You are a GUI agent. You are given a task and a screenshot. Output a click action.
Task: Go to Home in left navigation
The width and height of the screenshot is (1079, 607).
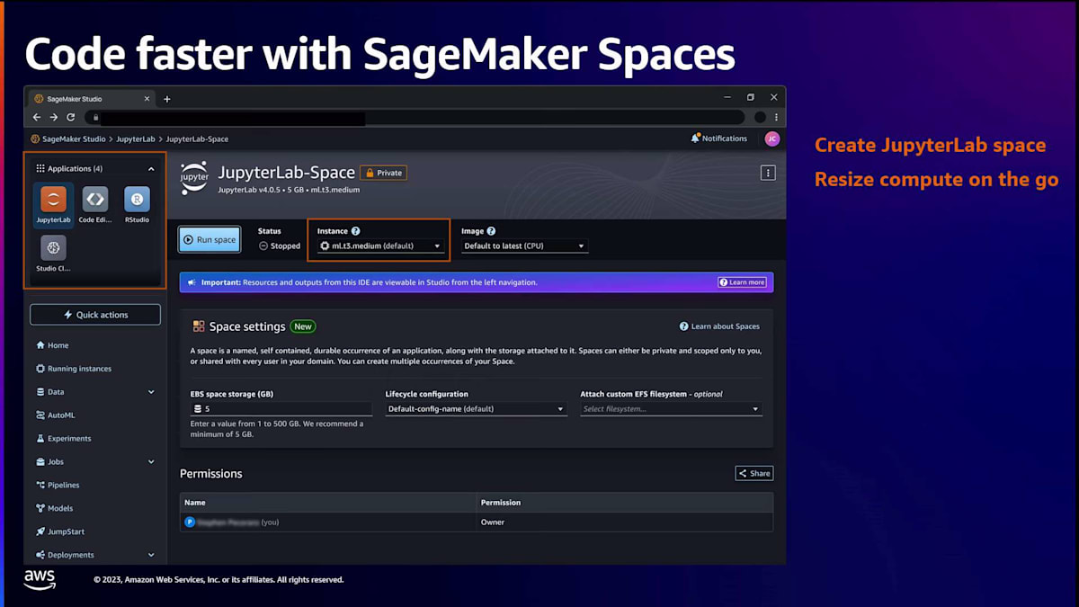pos(52,345)
